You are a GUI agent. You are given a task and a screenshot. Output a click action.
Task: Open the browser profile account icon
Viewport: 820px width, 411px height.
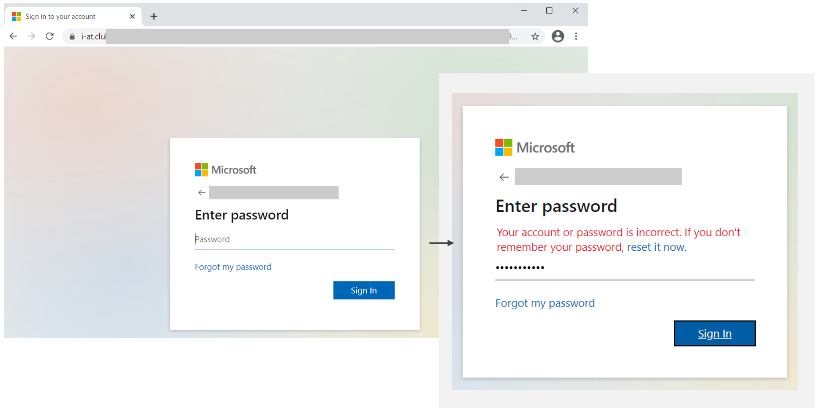coord(557,36)
